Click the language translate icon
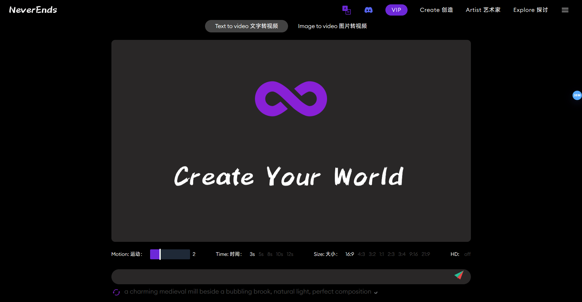 point(346,10)
